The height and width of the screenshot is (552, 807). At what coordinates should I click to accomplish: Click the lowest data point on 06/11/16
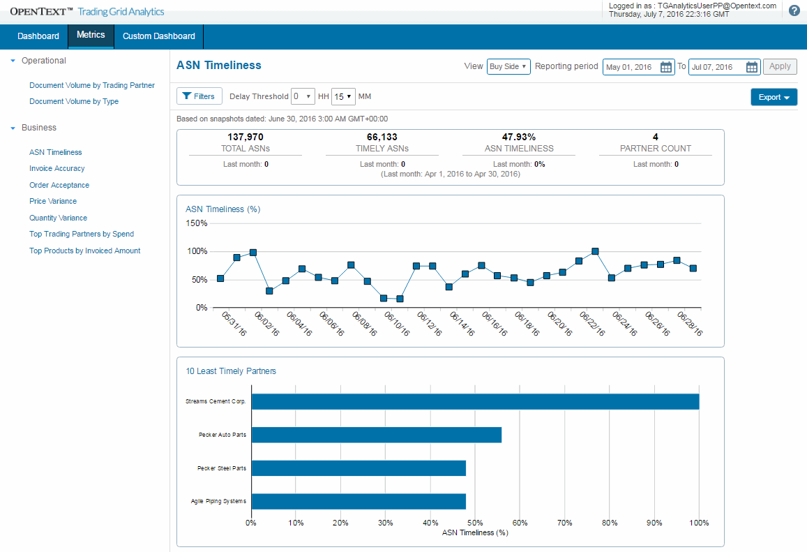pyautogui.click(x=400, y=299)
